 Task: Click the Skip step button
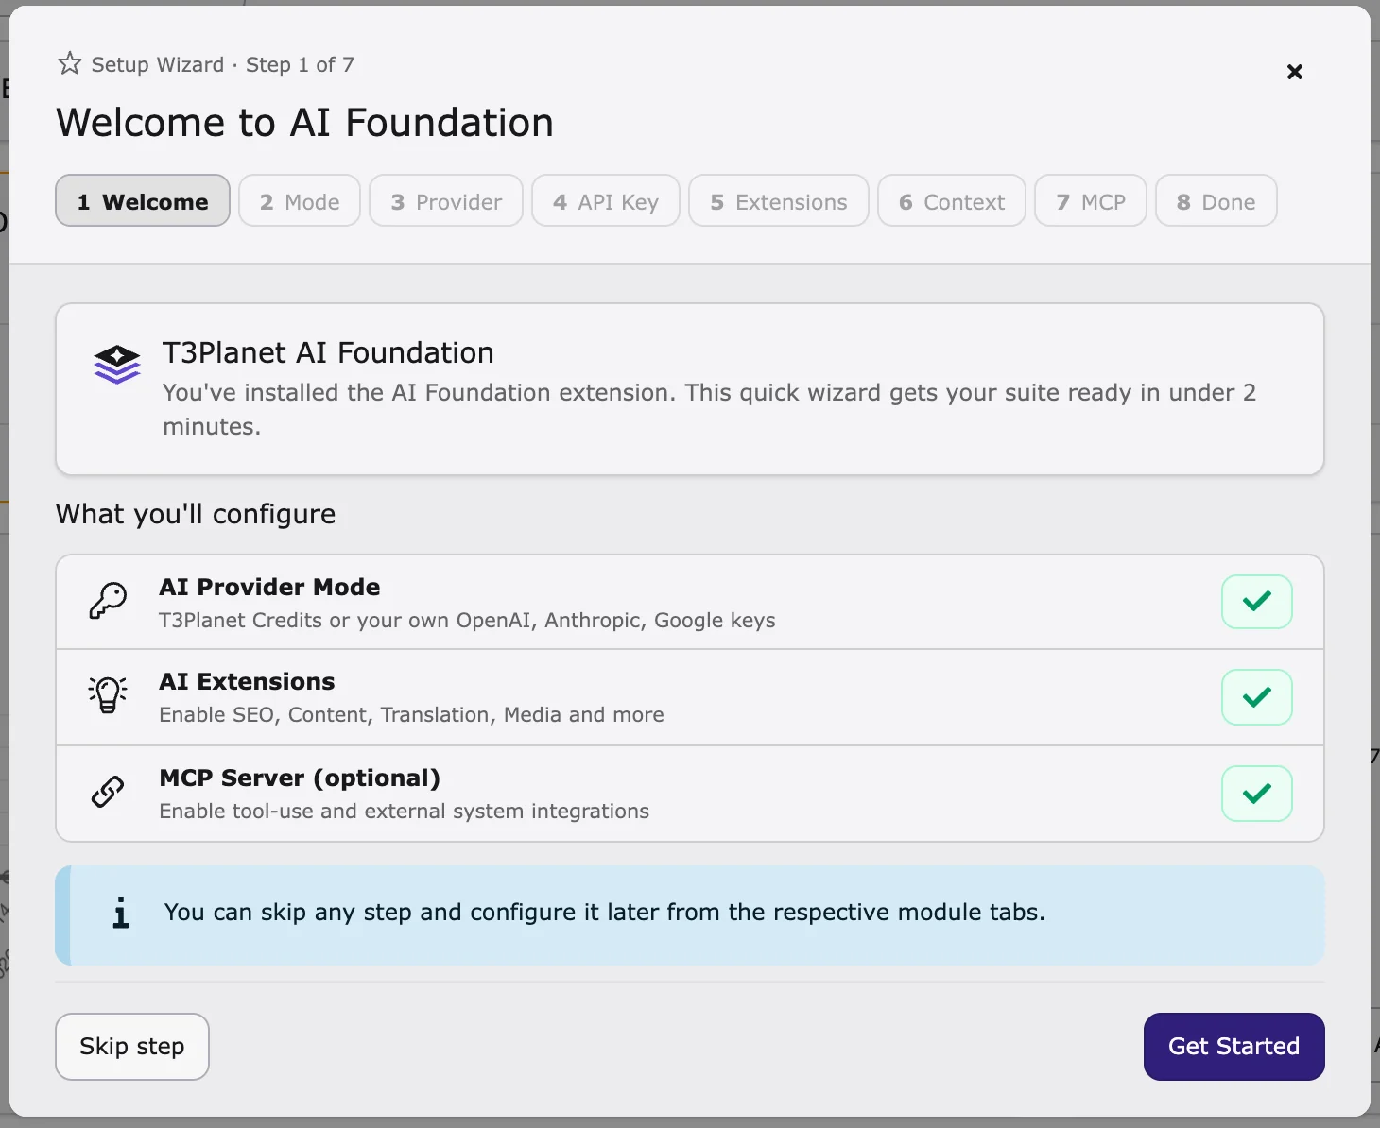pos(132,1047)
